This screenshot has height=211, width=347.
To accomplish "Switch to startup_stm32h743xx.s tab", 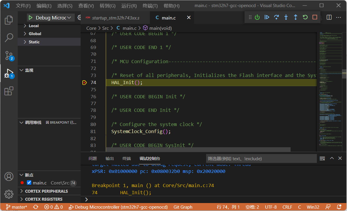I will tap(115, 18).
